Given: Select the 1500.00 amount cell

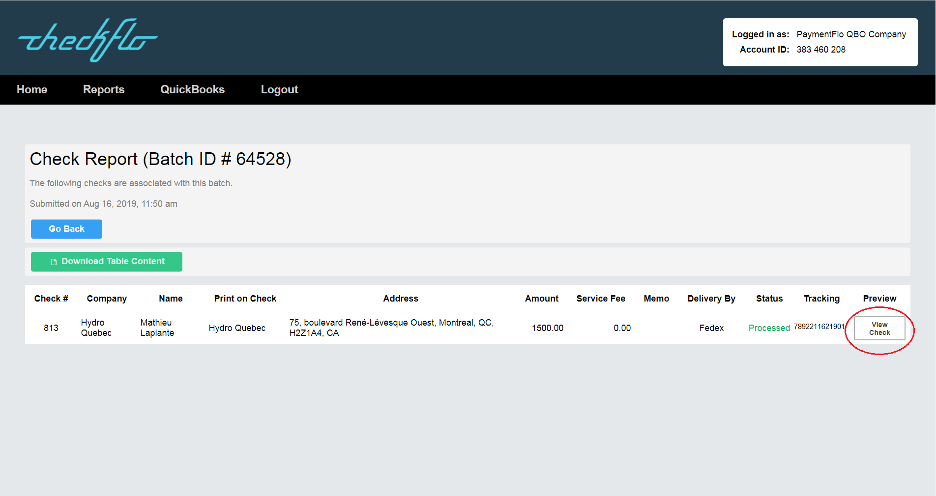Looking at the screenshot, I should (548, 328).
